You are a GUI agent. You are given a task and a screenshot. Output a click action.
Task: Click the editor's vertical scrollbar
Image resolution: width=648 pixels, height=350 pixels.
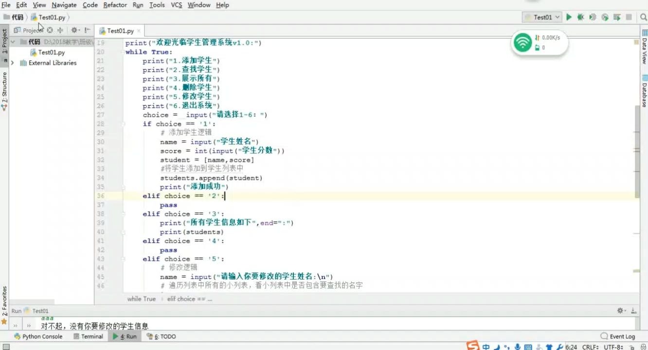(638, 146)
